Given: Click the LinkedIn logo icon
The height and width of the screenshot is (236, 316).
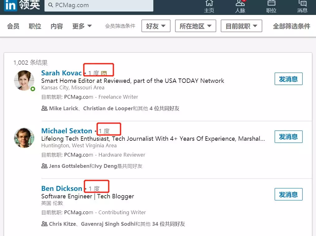Looking at the screenshot, I should tap(11, 5).
